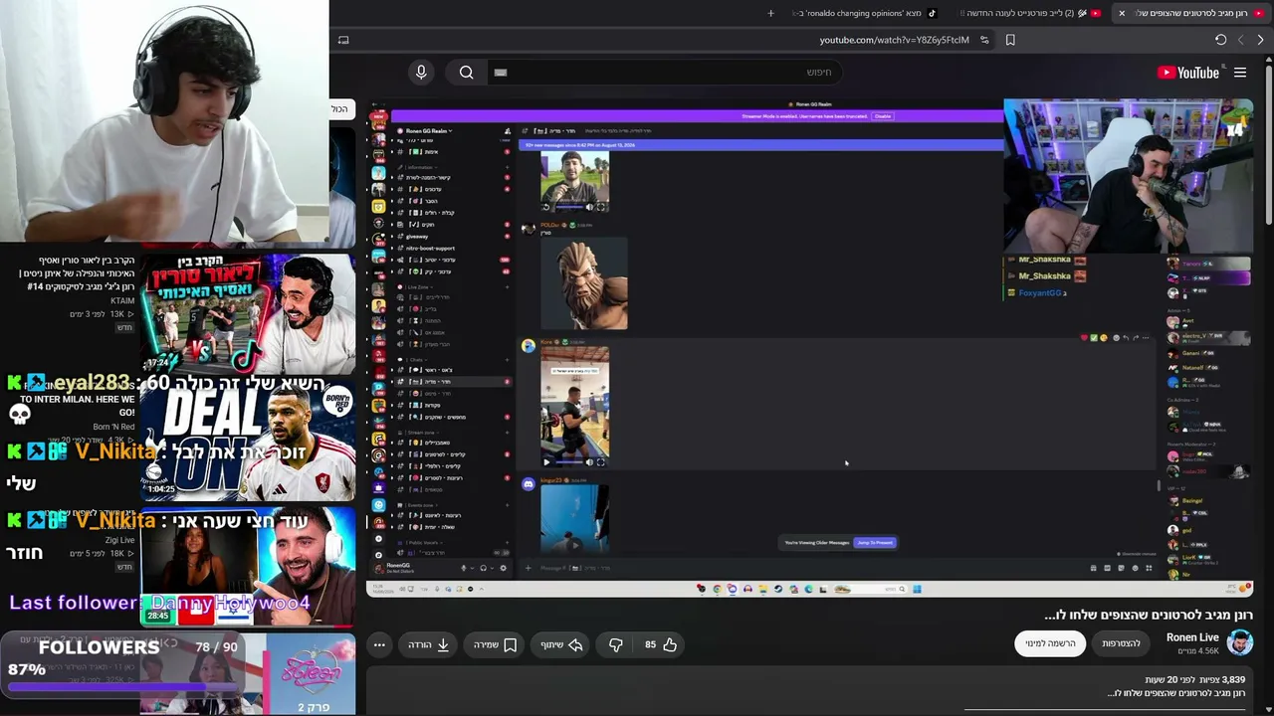Image resolution: width=1274 pixels, height=716 pixels.
Task: Reload the YouTube page
Action: 1220,40
